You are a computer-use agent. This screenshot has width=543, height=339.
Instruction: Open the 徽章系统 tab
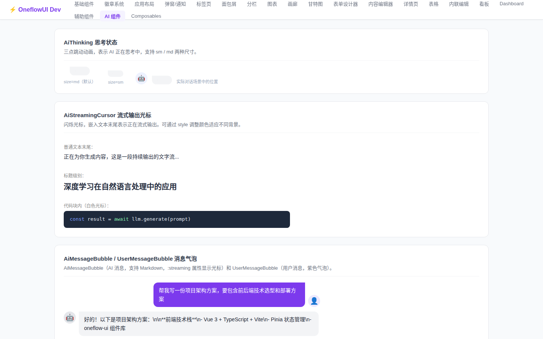pos(114,4)
